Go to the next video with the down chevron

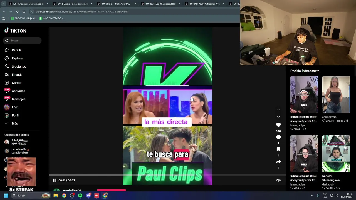tap(278, 117)
